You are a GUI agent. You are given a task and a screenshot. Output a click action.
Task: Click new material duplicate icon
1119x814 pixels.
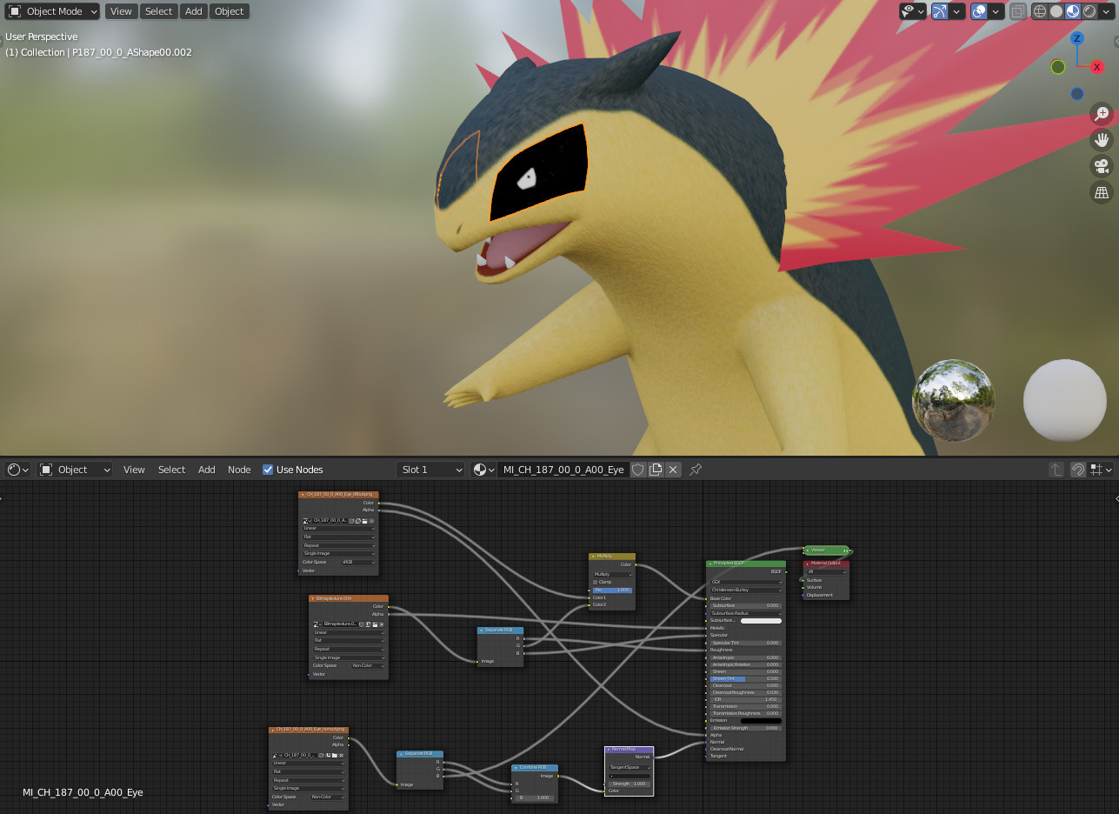(x=656, y=470)
